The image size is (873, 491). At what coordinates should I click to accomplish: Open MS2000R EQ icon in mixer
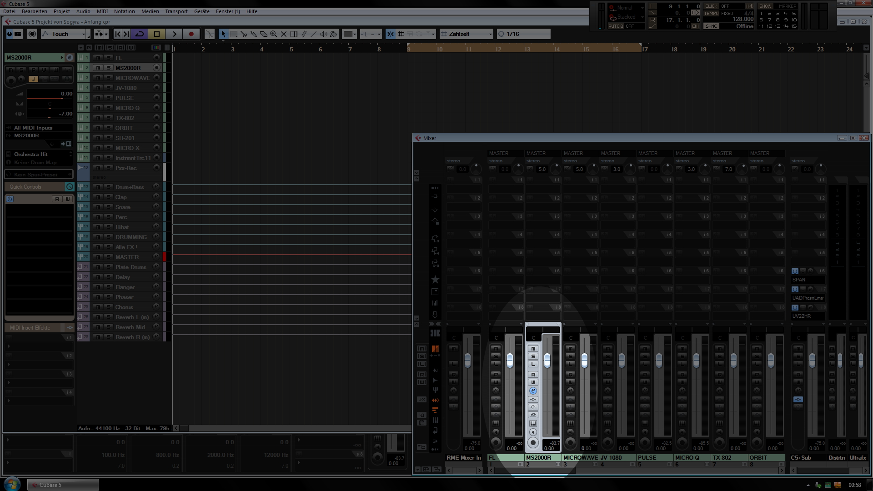(533, 407)
